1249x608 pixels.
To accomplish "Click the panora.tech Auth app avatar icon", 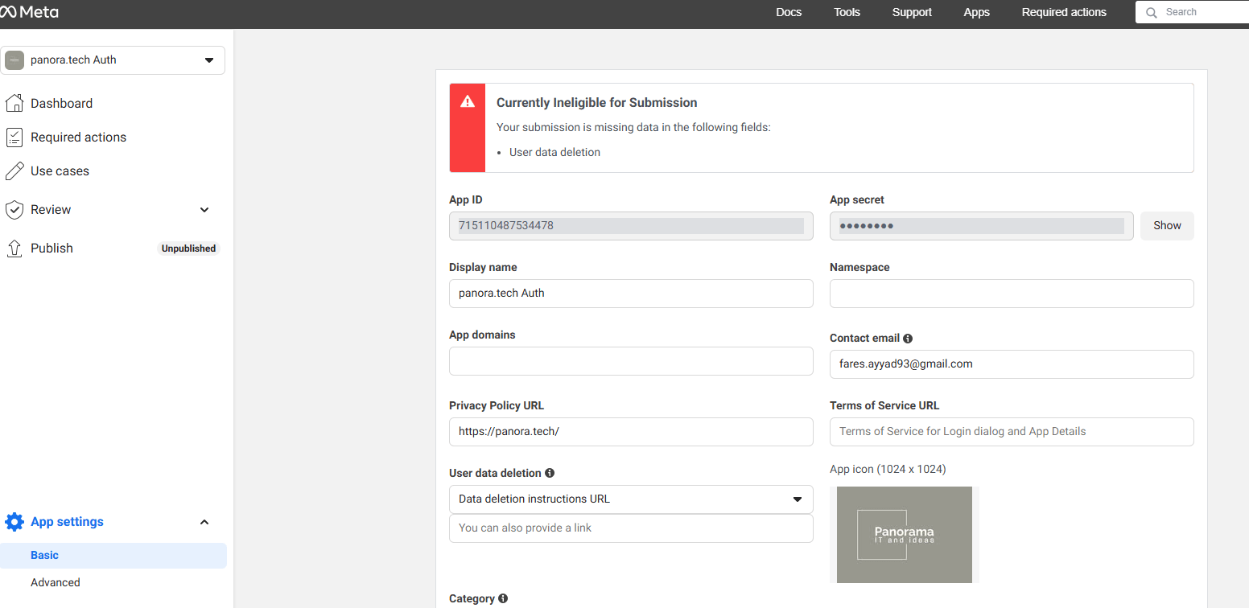I will click(x=14, y=60).
